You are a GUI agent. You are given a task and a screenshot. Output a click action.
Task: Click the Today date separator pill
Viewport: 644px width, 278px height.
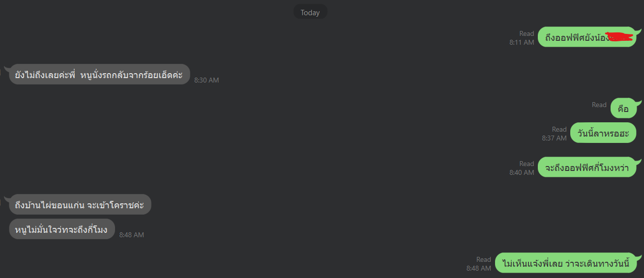click(310, 12)
